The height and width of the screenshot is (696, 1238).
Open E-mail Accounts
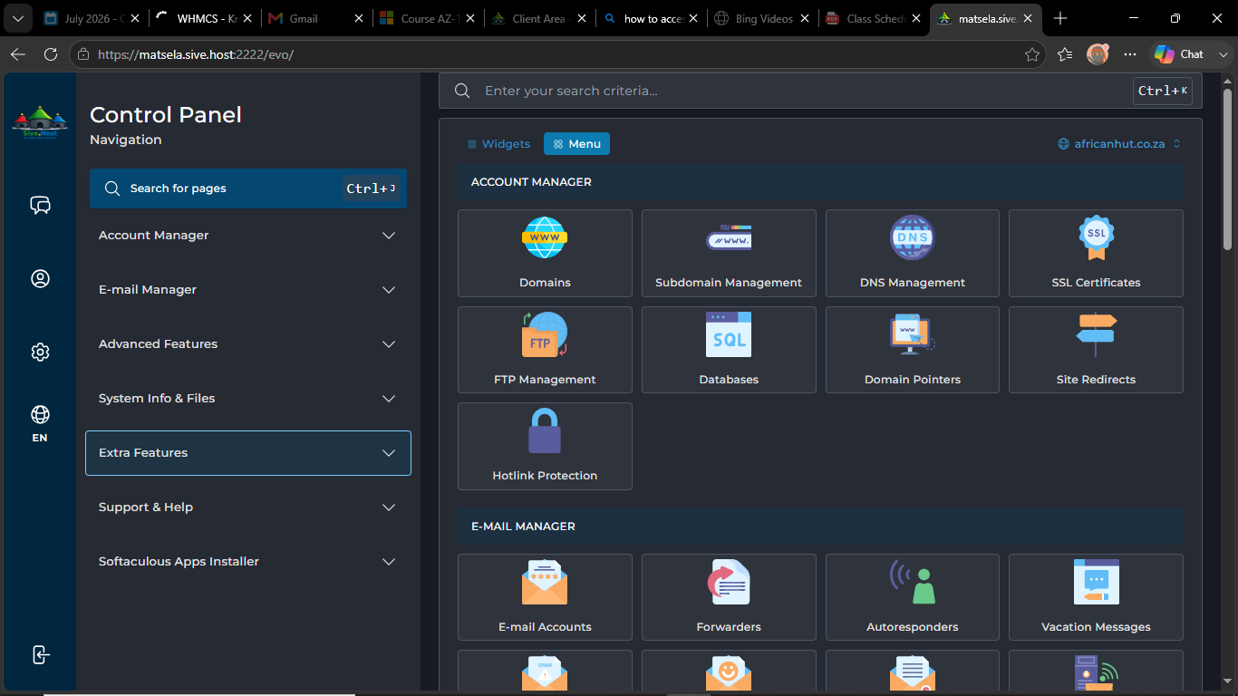[545, 597]
